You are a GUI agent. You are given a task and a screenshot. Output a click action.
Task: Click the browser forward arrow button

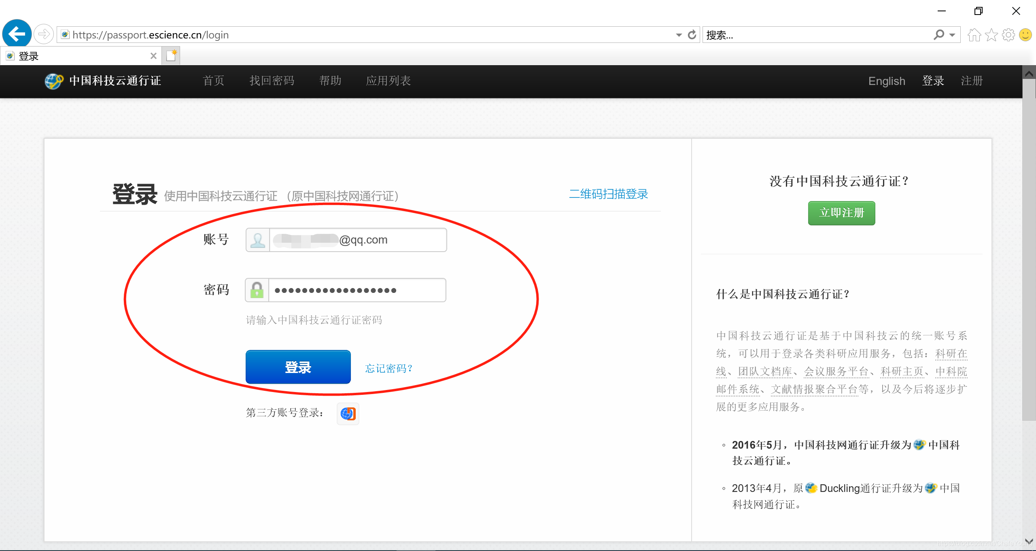44,34
